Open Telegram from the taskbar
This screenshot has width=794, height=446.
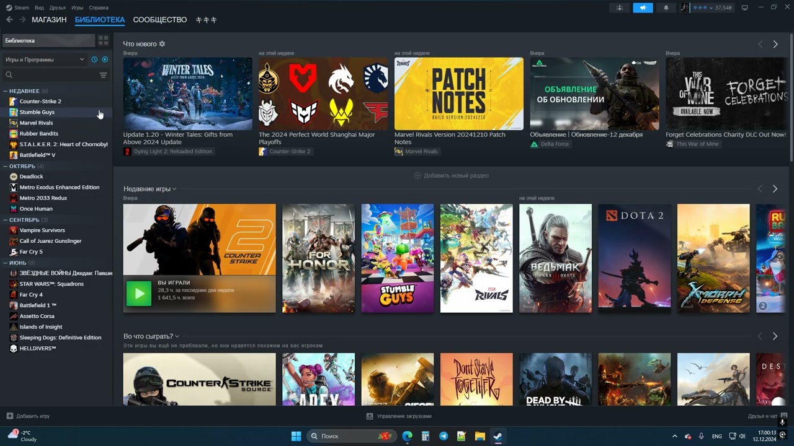444,436
